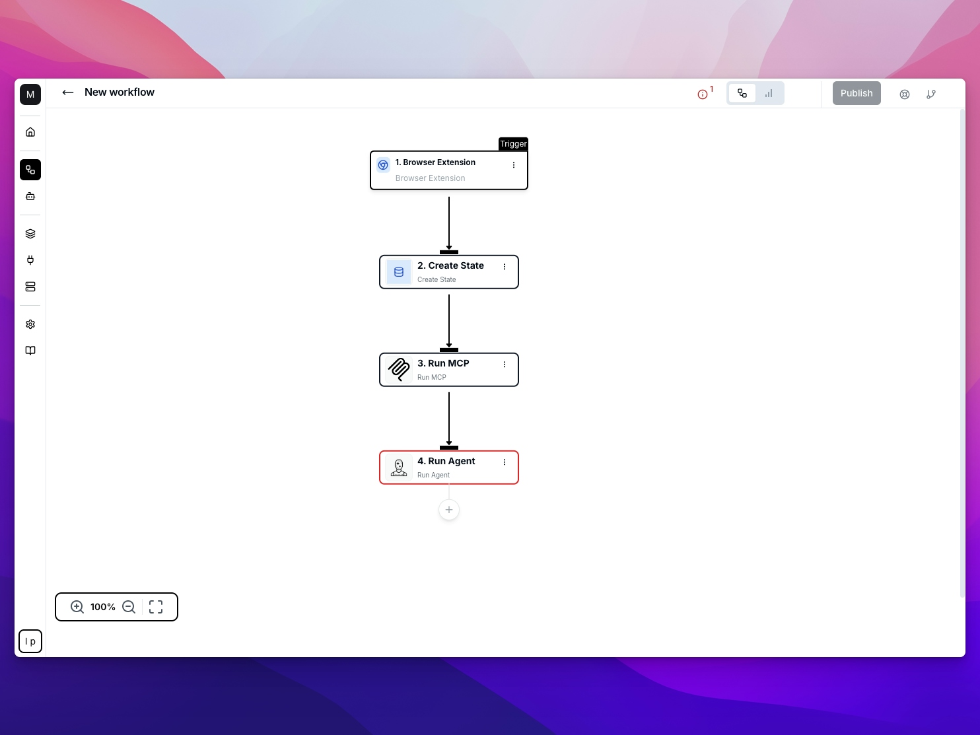Go back using the arrow next to New workflow
The width and height of the screenshot is (980, 735).
(68, 92)
